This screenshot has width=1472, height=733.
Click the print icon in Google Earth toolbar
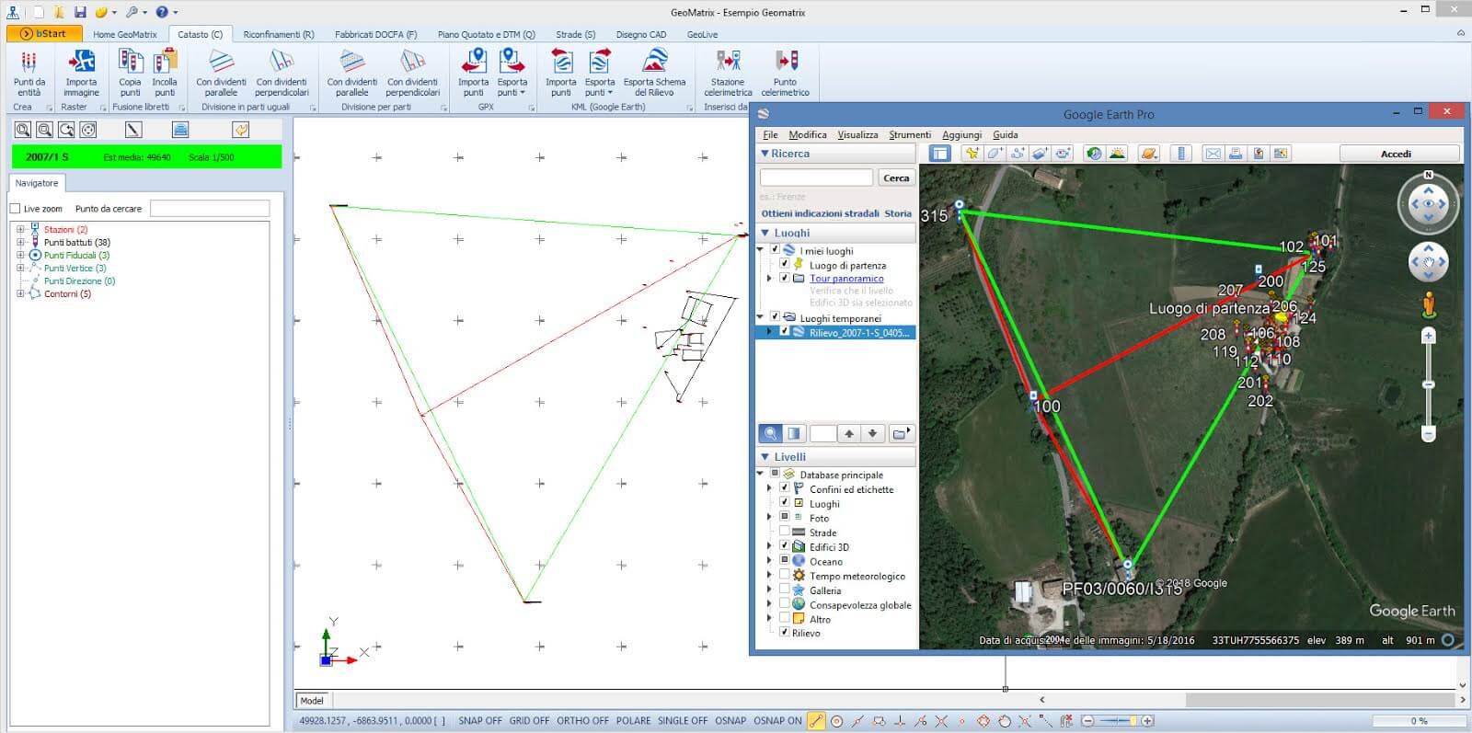pos(1236,154)
